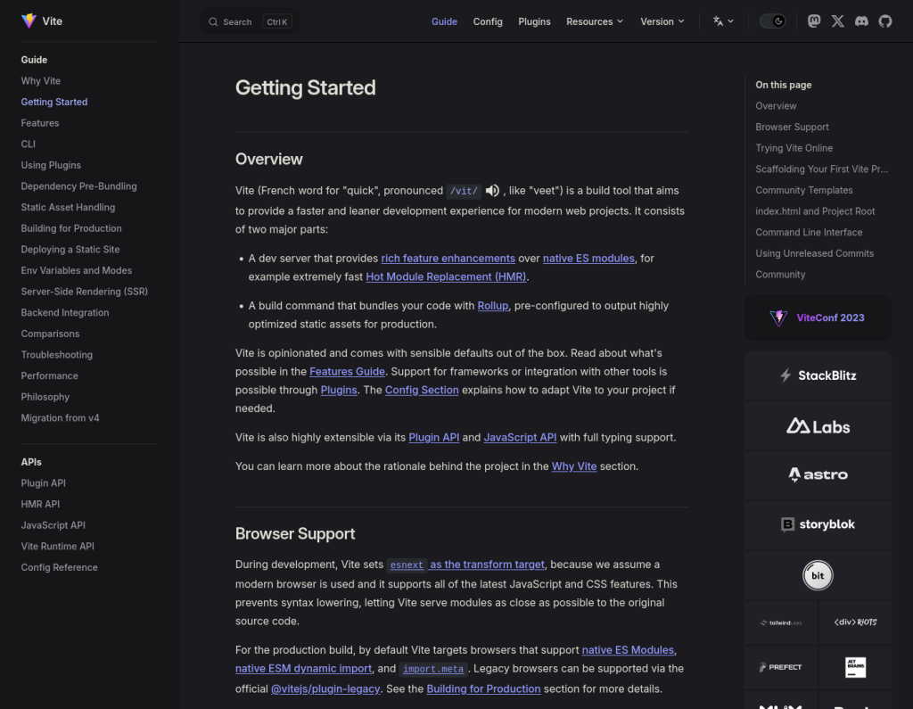Open Backend Integration page
This screenshot has height=709, width=913.
tap(64, 313)
